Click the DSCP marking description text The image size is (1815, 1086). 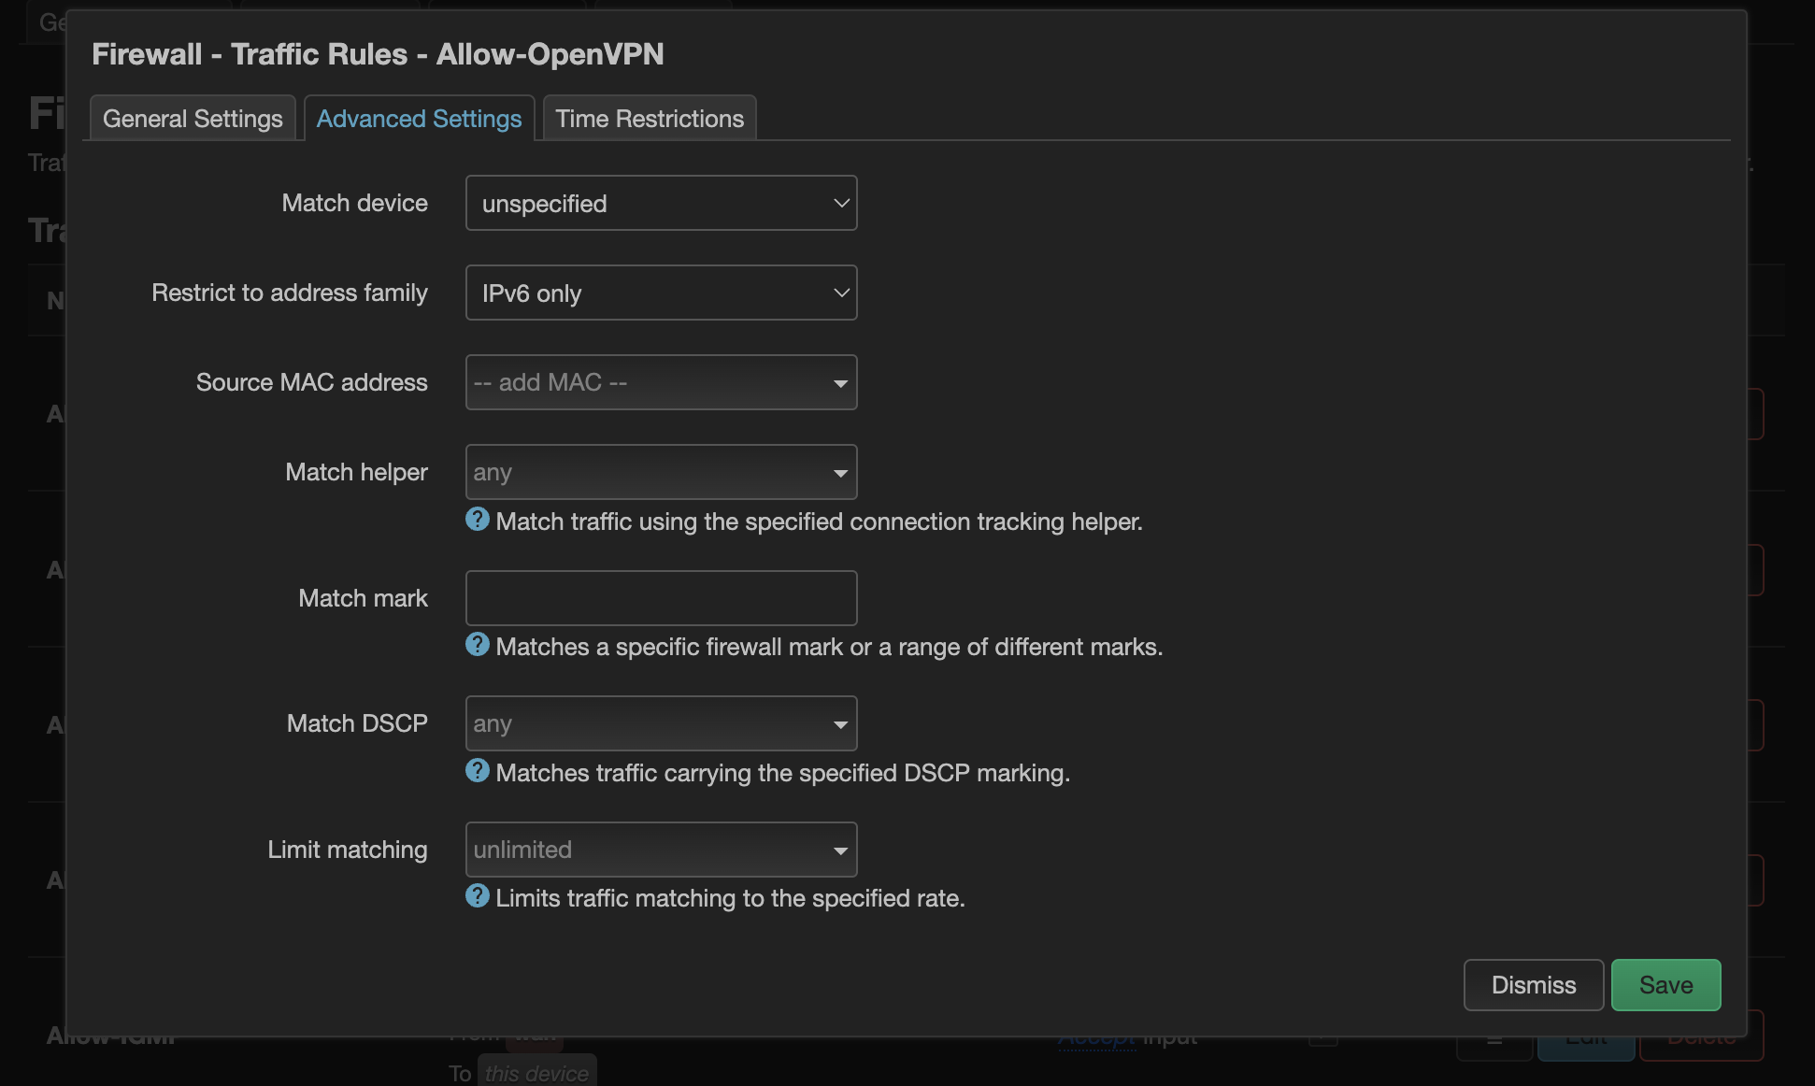(x=783, y=773)
